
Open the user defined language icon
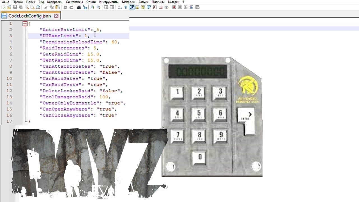click(x=137, y=7)
